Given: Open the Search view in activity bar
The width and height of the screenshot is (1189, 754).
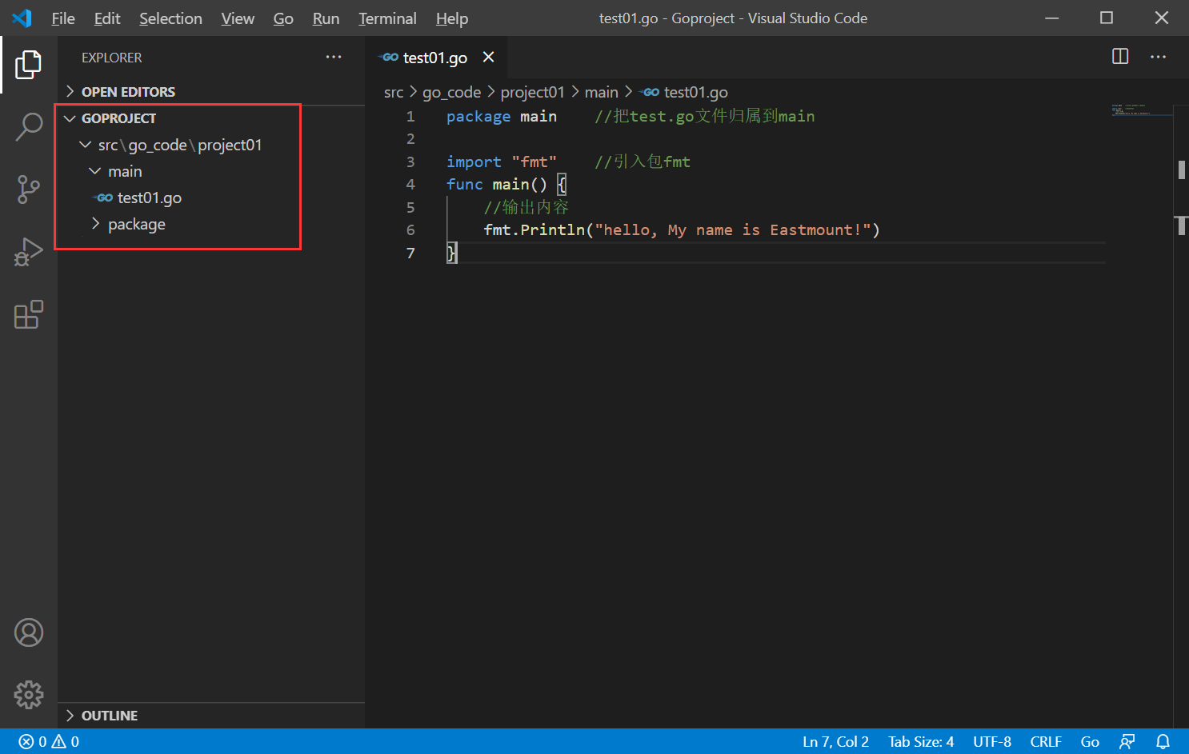Looking at the screenshot, I should (29, 126).
